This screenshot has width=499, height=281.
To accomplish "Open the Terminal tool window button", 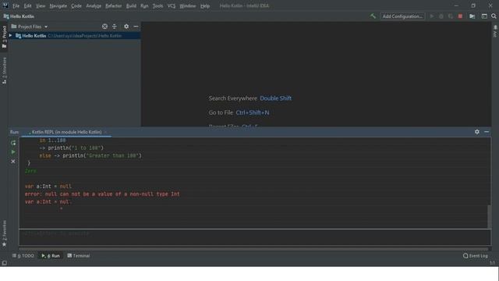I will click(79, 255).
